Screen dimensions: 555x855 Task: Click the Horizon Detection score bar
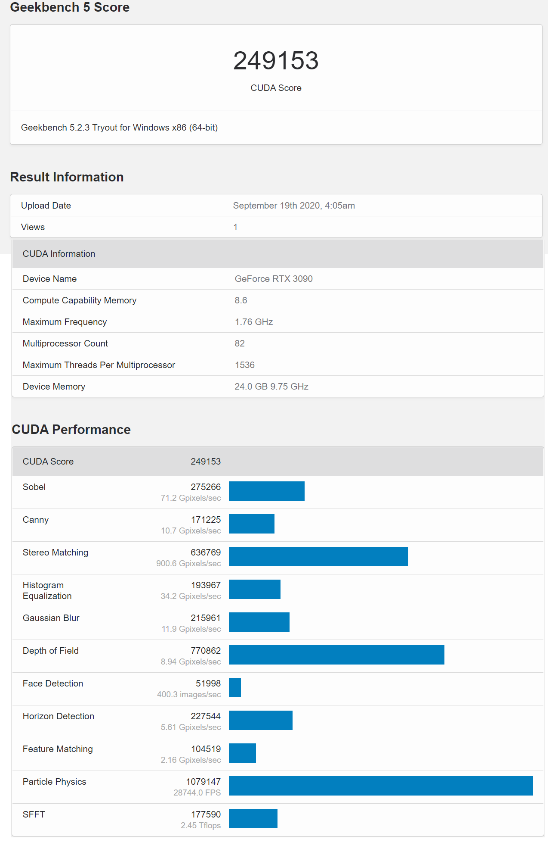(x=261, y=721)
